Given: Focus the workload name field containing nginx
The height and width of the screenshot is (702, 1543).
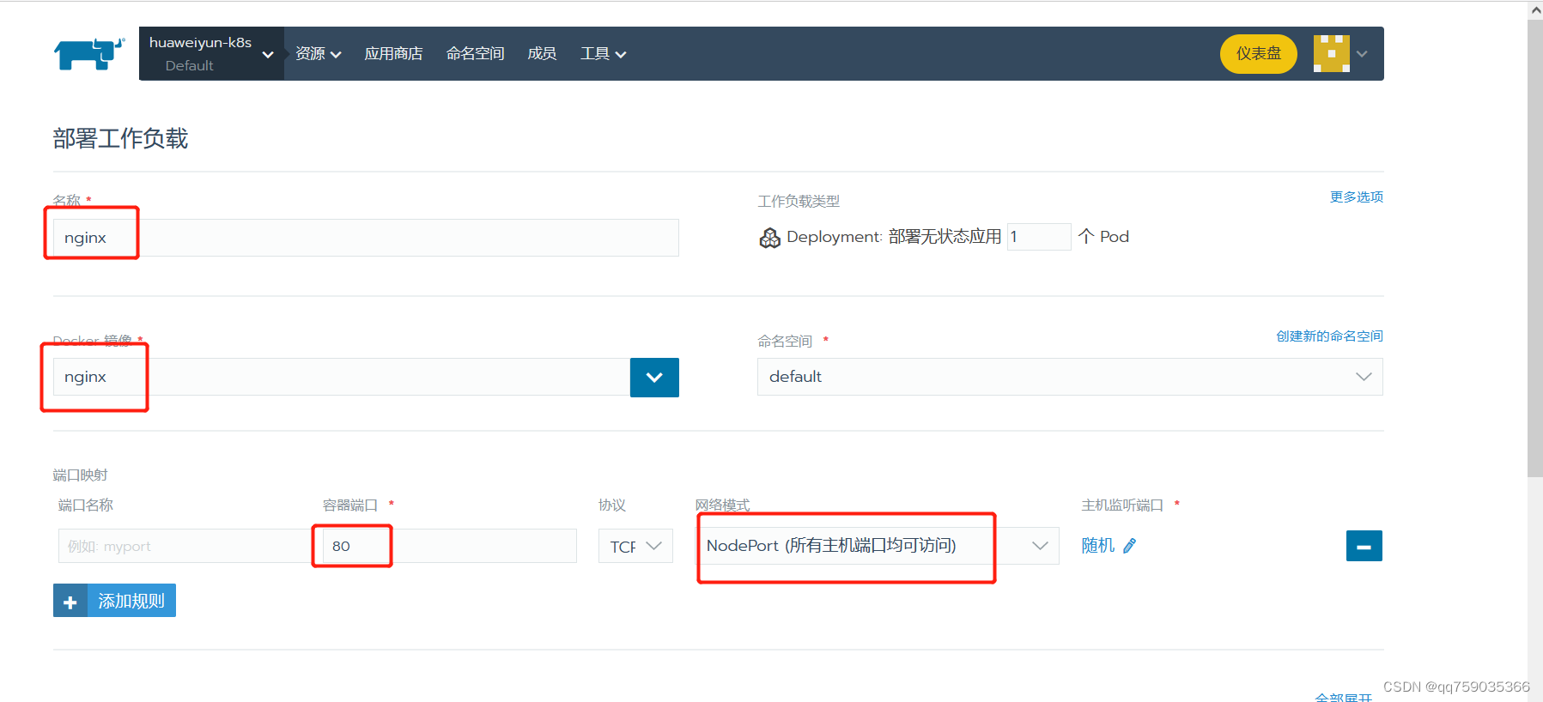Looking at the screenshot, I should tap(366, 238).
